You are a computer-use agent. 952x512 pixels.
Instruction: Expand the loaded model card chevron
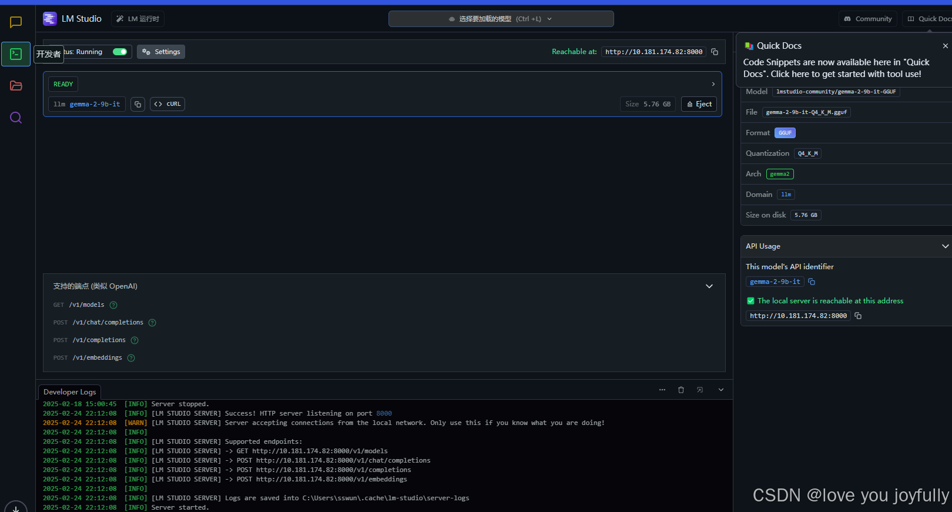tap(713, 84)
